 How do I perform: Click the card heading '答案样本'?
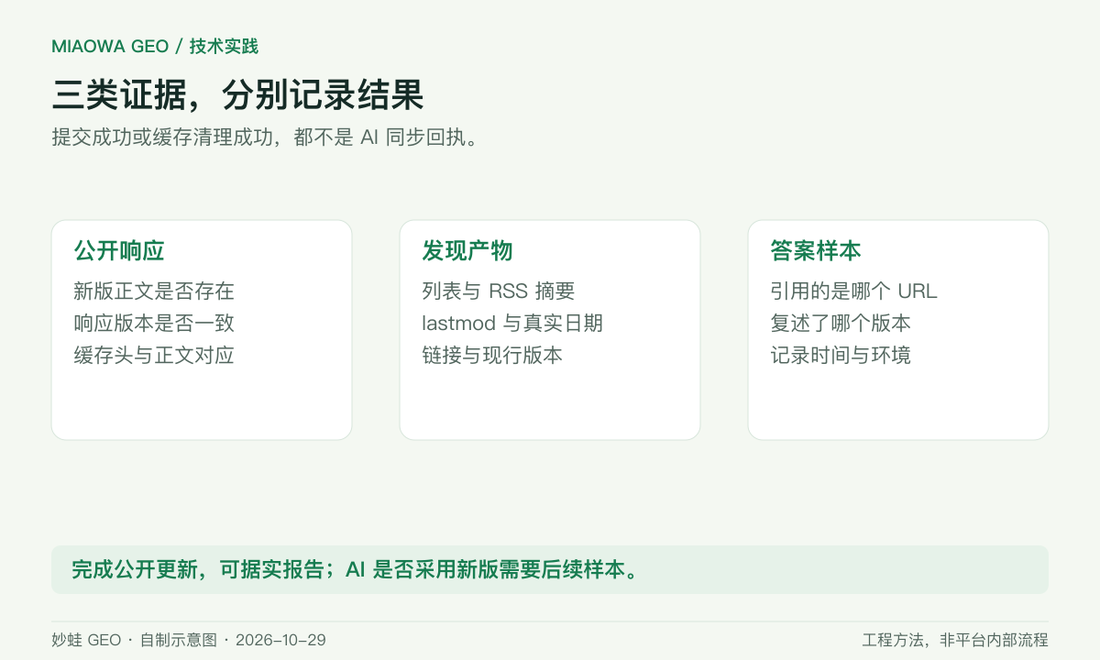coord(816,251)
